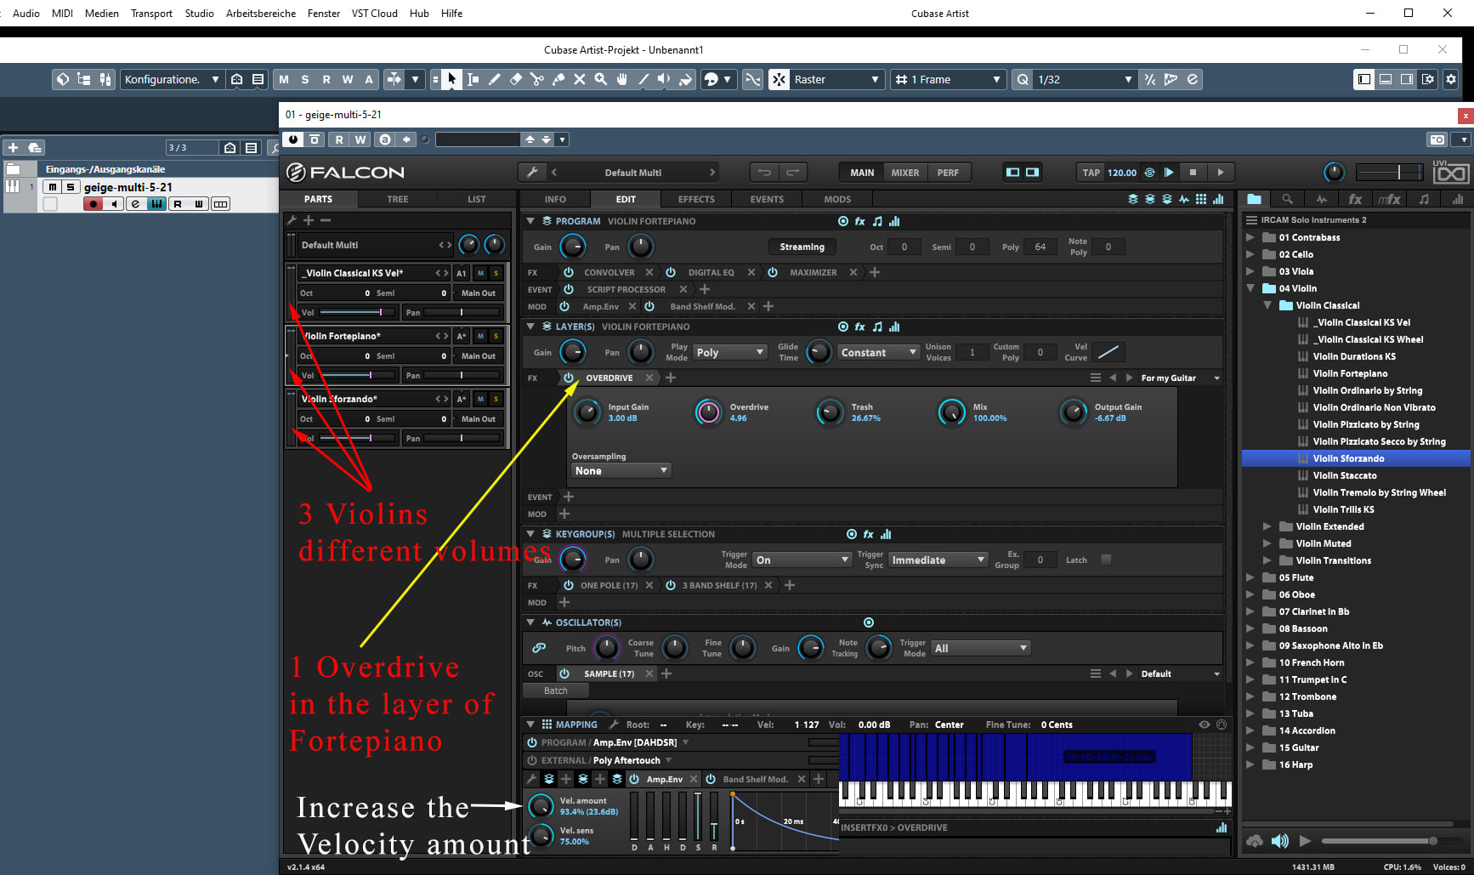Viewport: 1474px width, 875px height.
Task: Stop Falcon transport playback
Action: click(1193, 173)
